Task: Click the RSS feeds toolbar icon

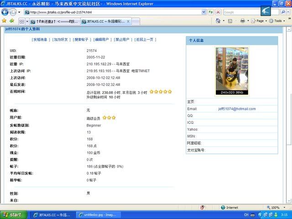Action: click(x=231, y=21)
